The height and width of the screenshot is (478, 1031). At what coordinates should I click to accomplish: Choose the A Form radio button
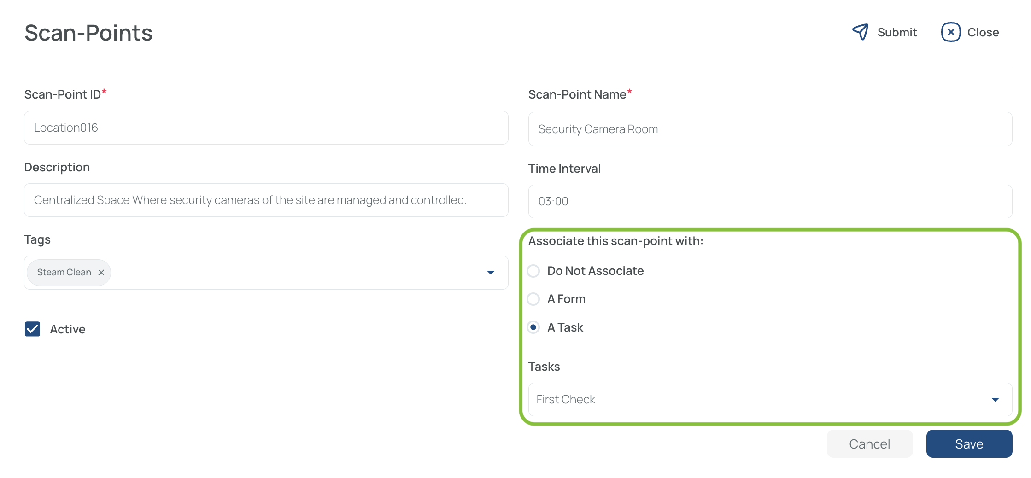(x=533, y=299)
